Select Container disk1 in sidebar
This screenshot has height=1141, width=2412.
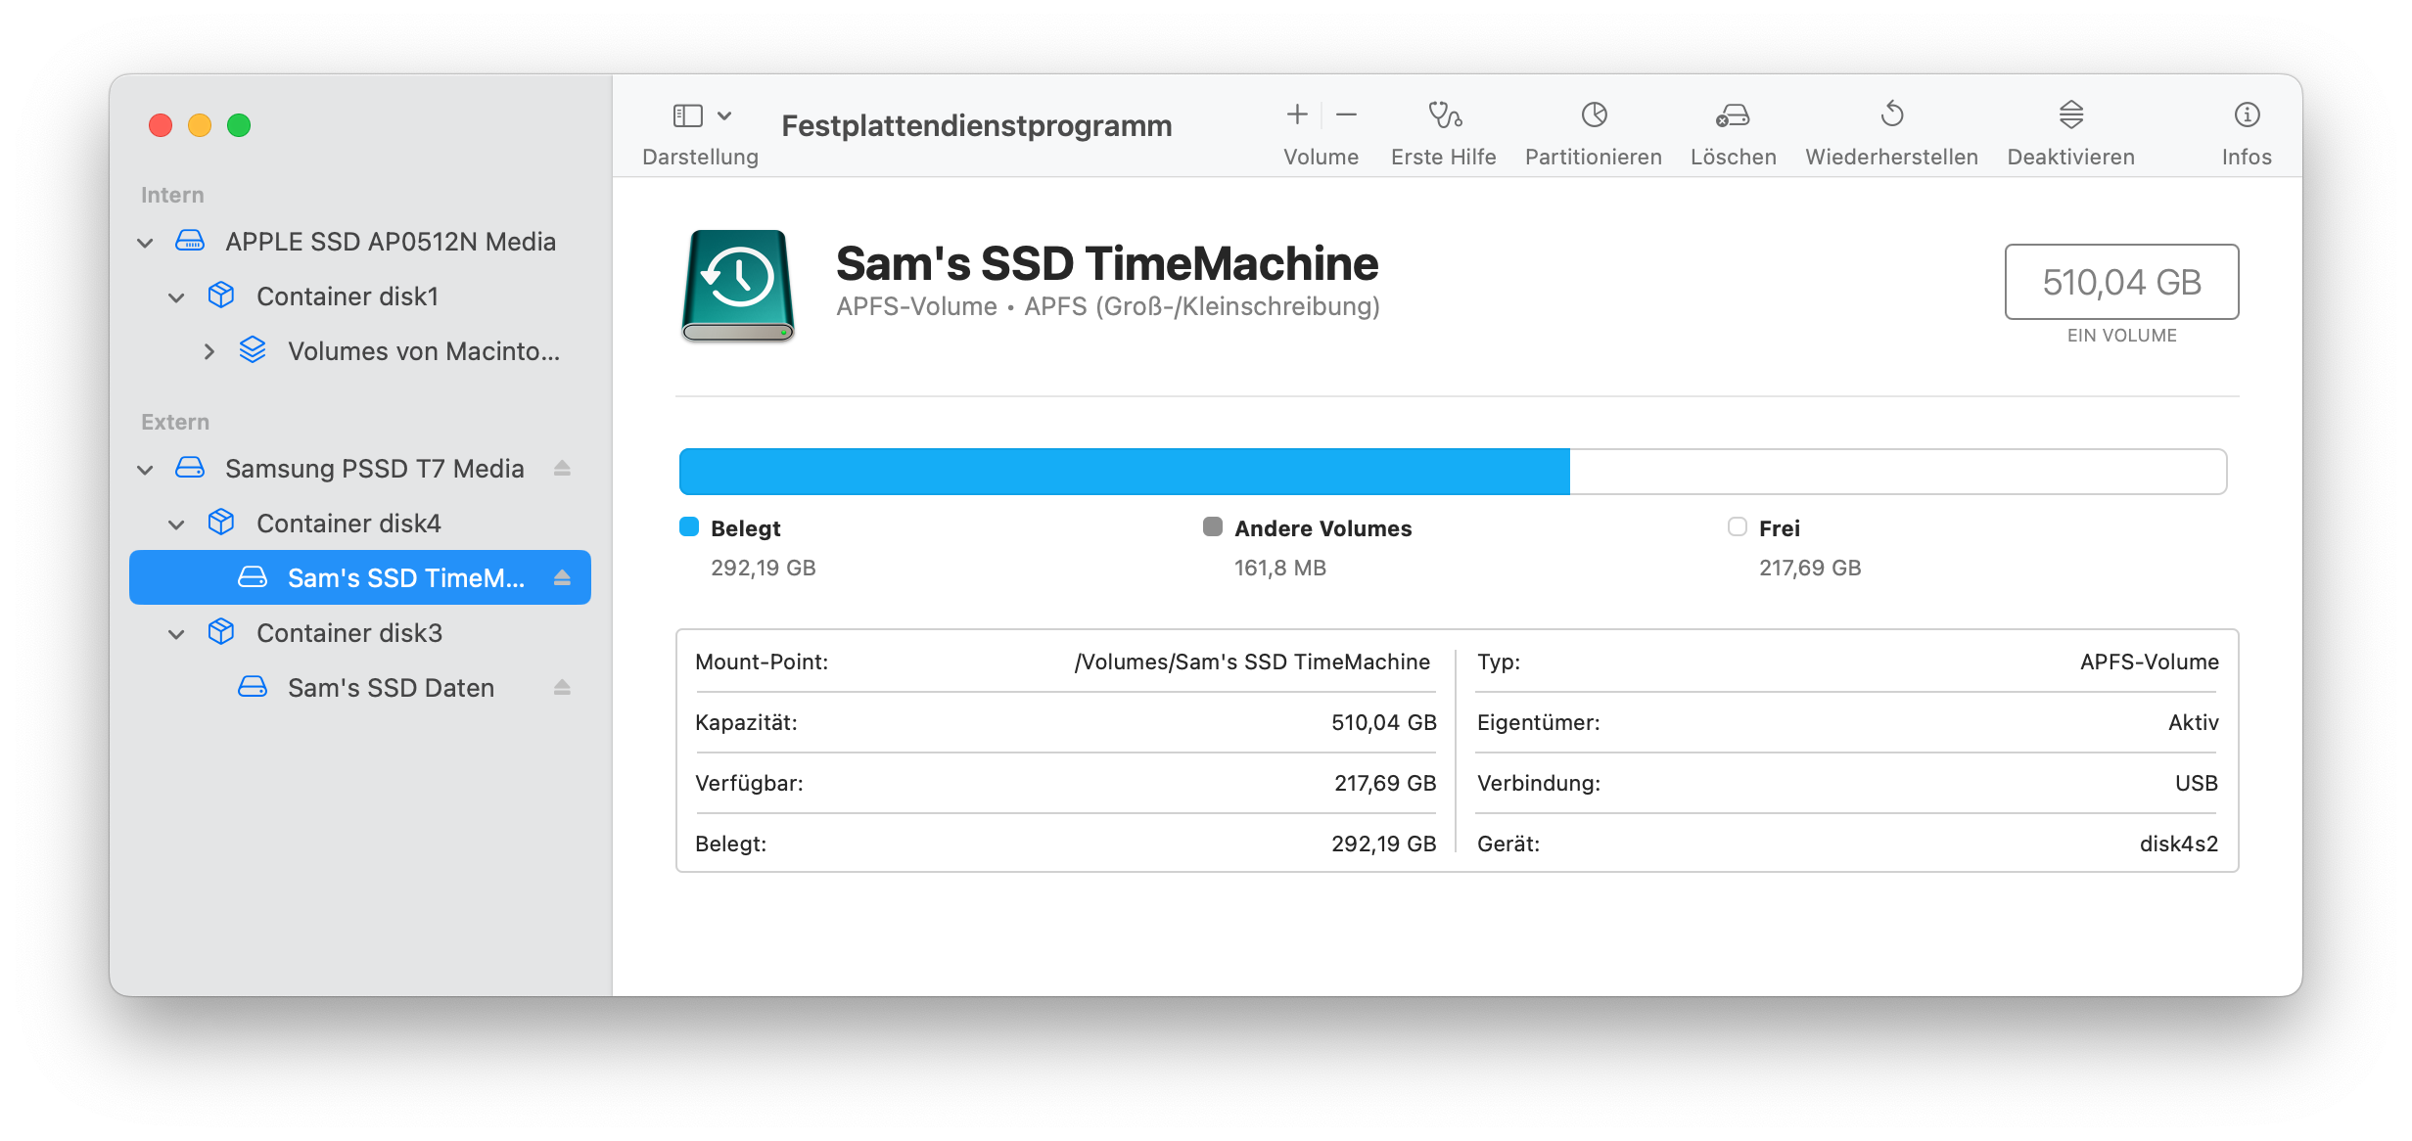click(347, 297)
